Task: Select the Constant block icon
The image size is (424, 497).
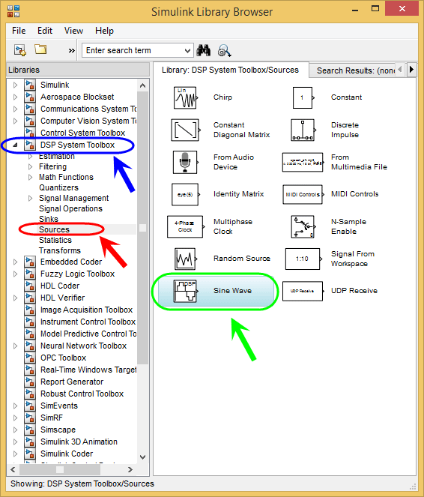Action: coord(303,97)
